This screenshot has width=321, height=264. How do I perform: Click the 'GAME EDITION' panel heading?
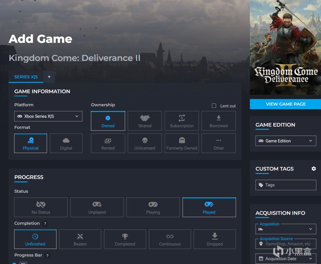point(275,125)
